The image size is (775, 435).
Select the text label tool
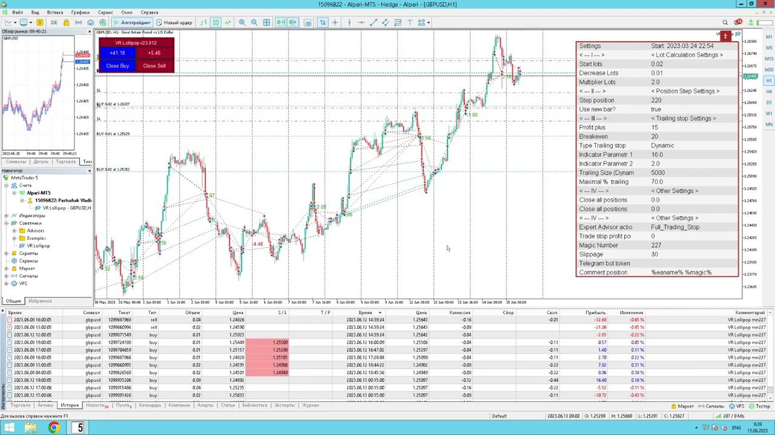point(410,22)
